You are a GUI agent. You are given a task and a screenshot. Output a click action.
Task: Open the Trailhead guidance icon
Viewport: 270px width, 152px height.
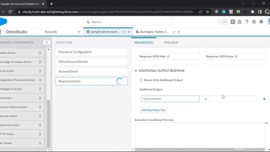(x=240, y=22)
